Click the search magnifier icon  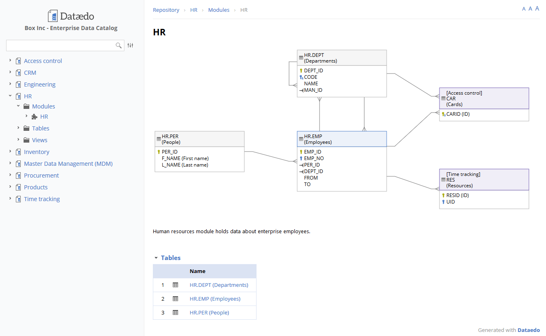[x=118, y=46]
